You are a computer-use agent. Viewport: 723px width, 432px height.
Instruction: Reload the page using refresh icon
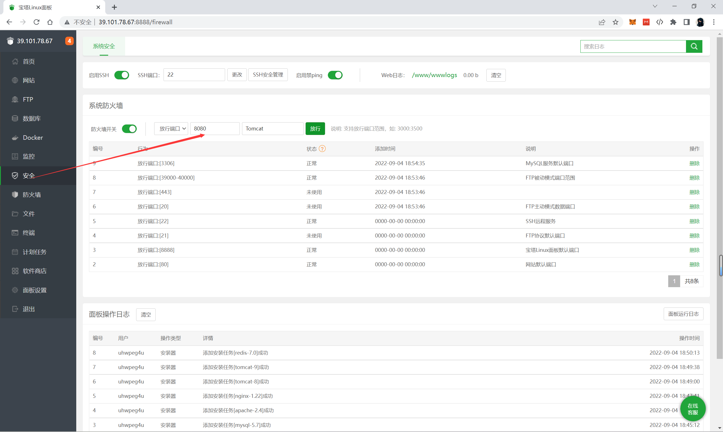coord(36,22)
